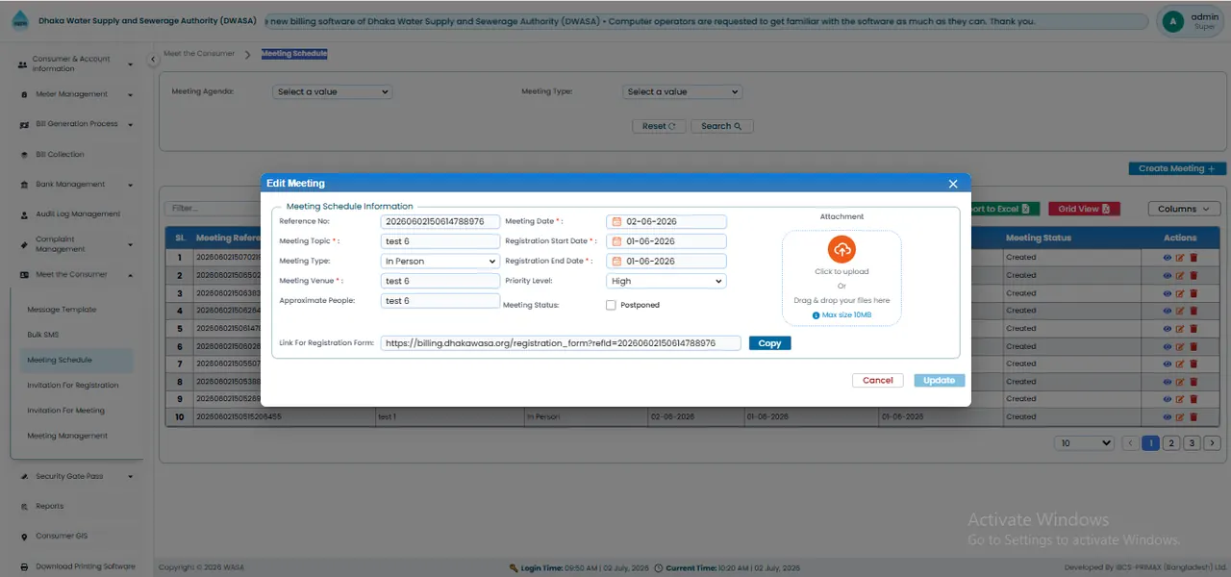Click the Grid View button
Viewport: 1231px width, 577px height.
pos(1084,209)
